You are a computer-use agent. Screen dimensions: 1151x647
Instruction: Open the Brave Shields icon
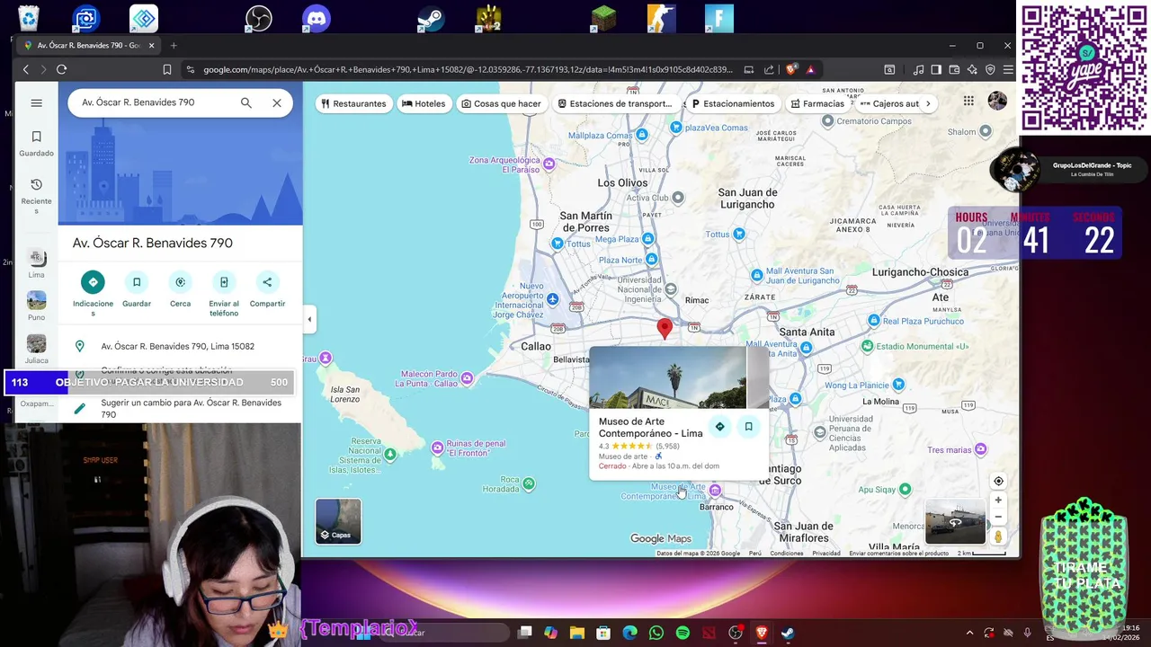point(791,69)
